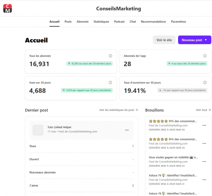Click the Tuto Linked Helper post thumbnail
Image resolution: width=212 pixels, height=196 pixels.
point(38,130)
